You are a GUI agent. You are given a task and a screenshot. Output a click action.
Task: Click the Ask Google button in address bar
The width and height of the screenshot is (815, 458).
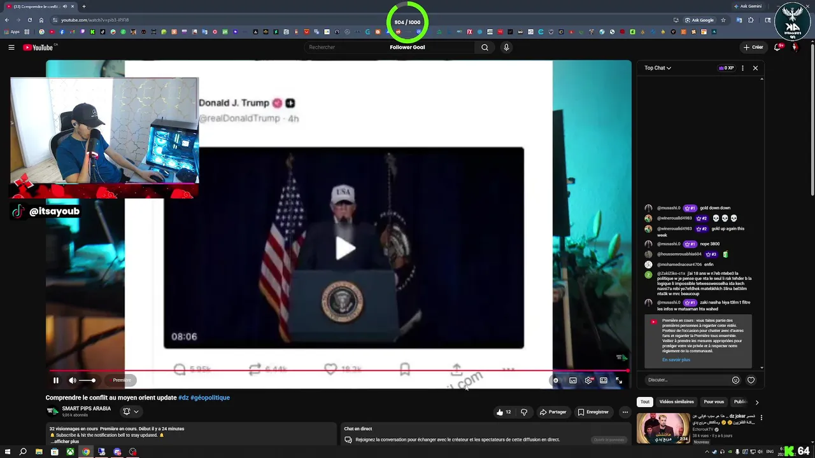699,20
